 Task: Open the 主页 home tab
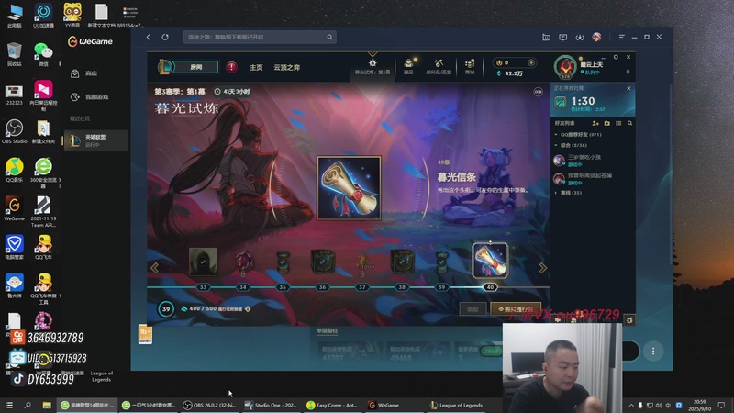coord(256,67)
